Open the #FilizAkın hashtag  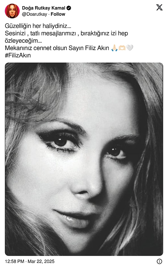click(18, 55)
